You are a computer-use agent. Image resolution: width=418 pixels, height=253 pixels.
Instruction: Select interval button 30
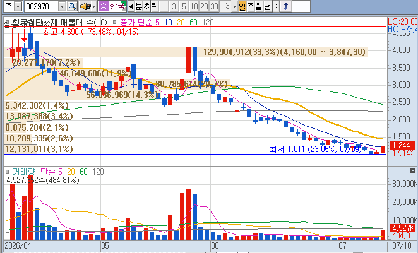click(214, 6)
